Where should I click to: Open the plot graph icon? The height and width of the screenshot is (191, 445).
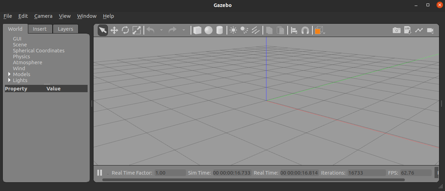tap(419, 30)
